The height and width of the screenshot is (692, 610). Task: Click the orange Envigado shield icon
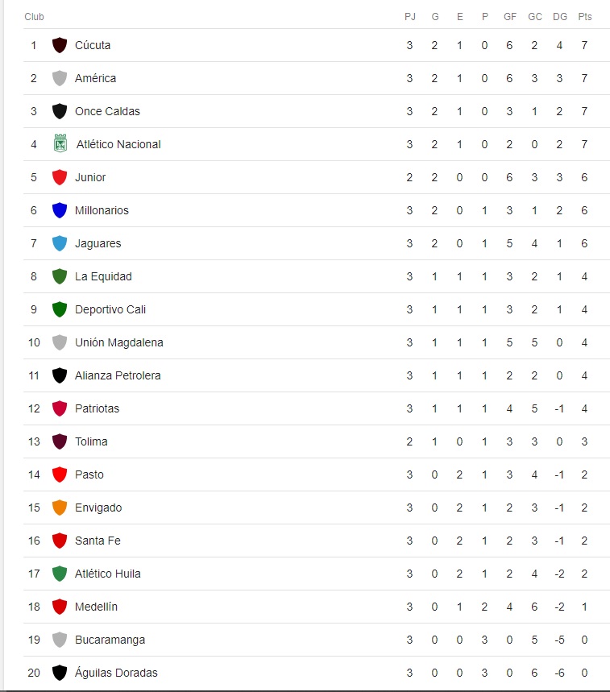pos(59,508)
